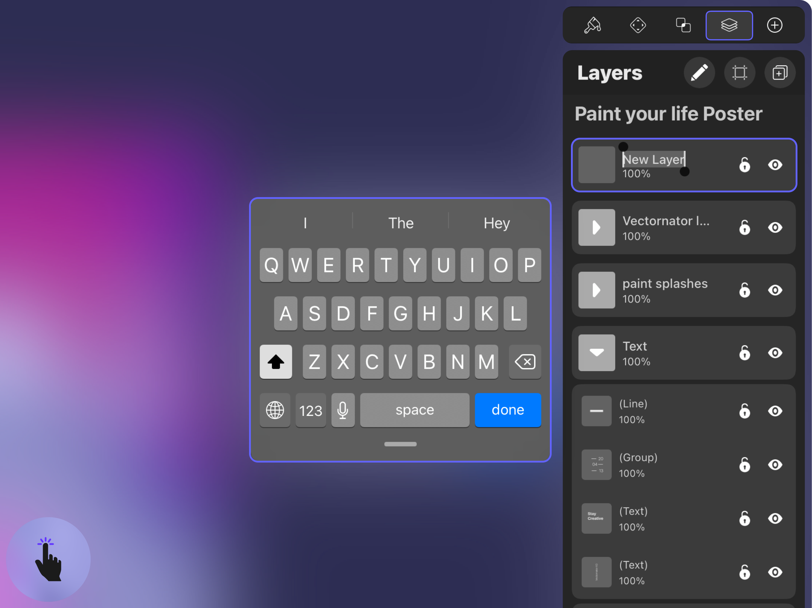
Task: Click the "Layers" panel heading
Action: pos(610,73)
